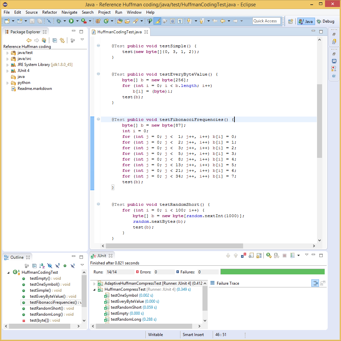
Task: Toggle Sort alphabetically in Outline view
Action: [42, 265]
